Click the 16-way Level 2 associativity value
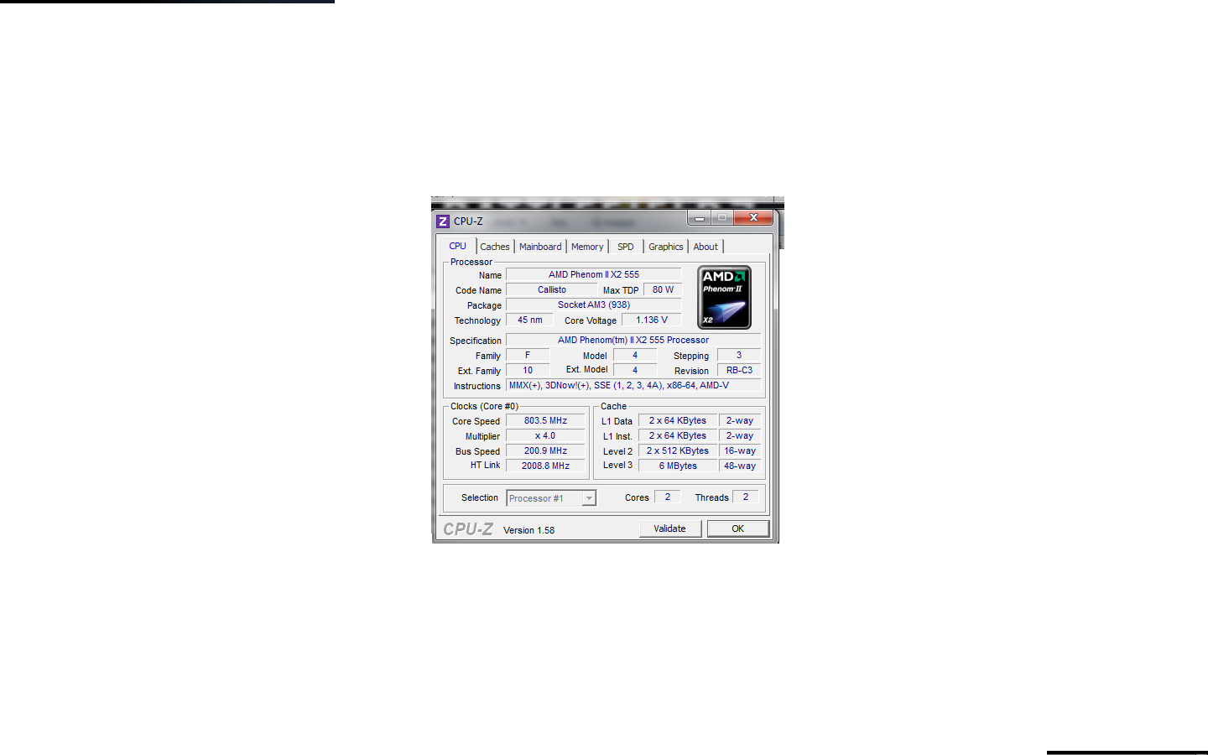Image resolution: width=1208 pixels, height=755 pixels. click(740, 450)
